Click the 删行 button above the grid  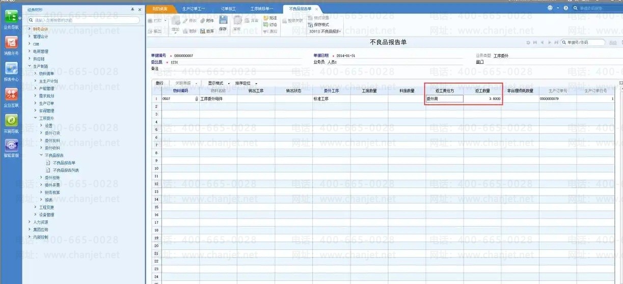tap(159, 83)
